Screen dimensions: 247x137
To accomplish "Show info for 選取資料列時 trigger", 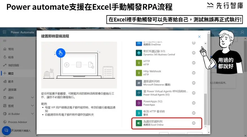I will click(x=193, y=83).
